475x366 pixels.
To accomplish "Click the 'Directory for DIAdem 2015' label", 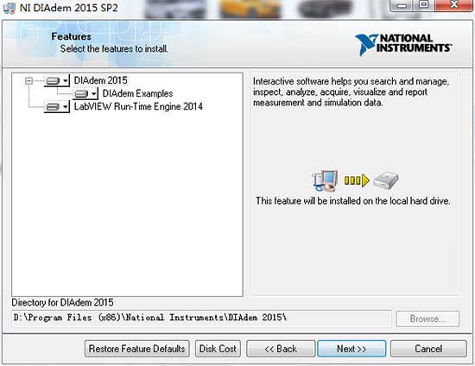I will point(62,302).
